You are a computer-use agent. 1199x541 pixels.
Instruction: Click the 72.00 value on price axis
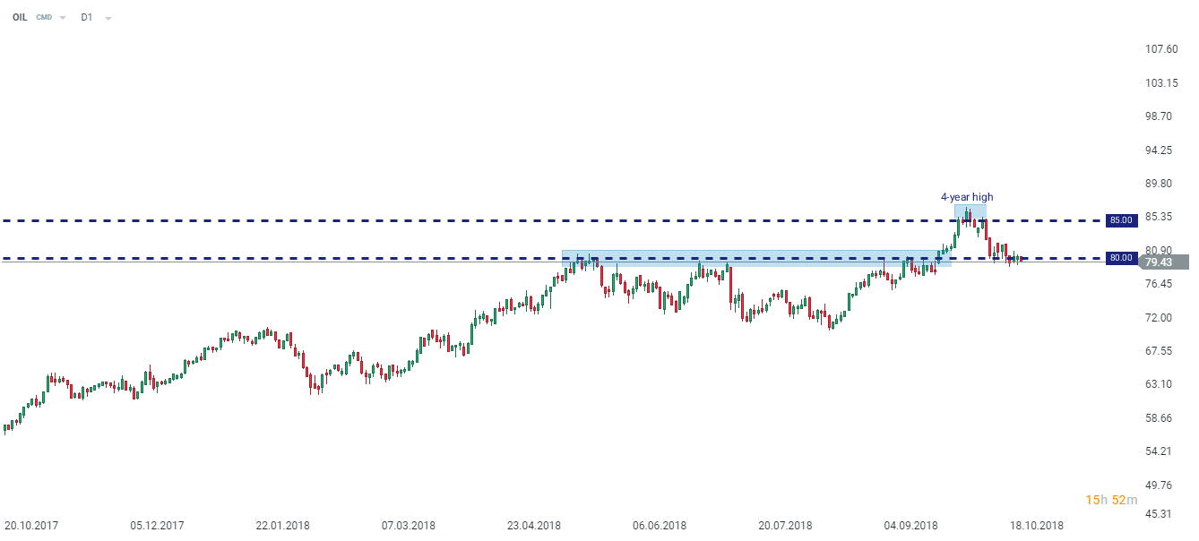click(1162, 318)
